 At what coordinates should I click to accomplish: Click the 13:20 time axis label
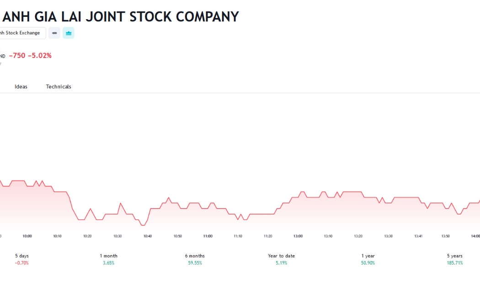pyautogui.click(x=358, y=236)
